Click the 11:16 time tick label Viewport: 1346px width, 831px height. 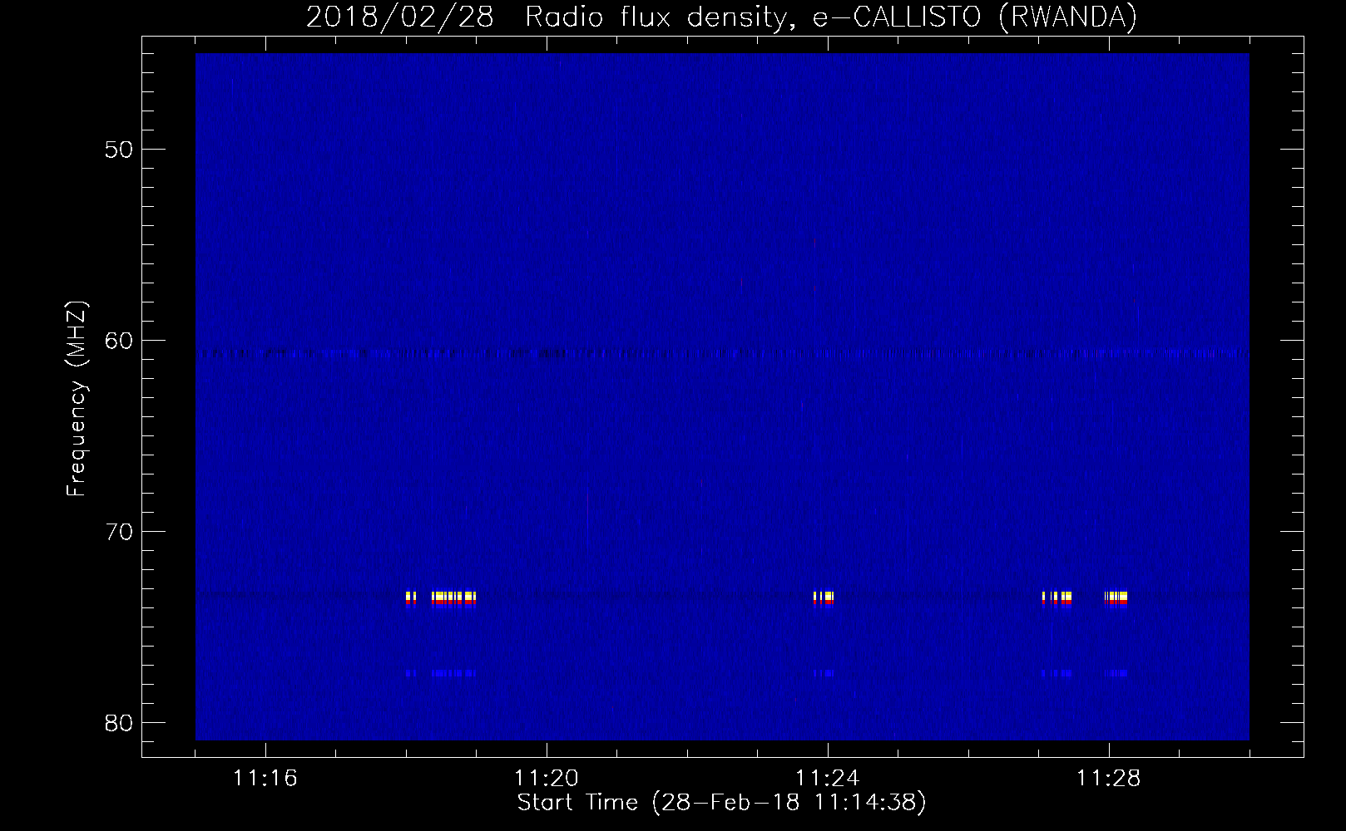pyautogui.click(x=265, y=779)
